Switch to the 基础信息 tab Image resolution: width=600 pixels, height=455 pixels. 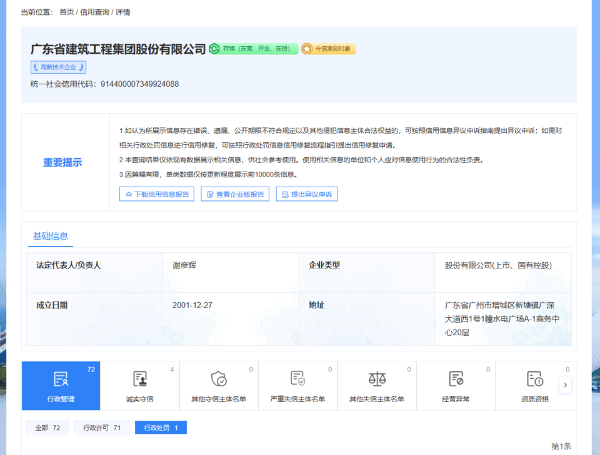coord(51,236)
